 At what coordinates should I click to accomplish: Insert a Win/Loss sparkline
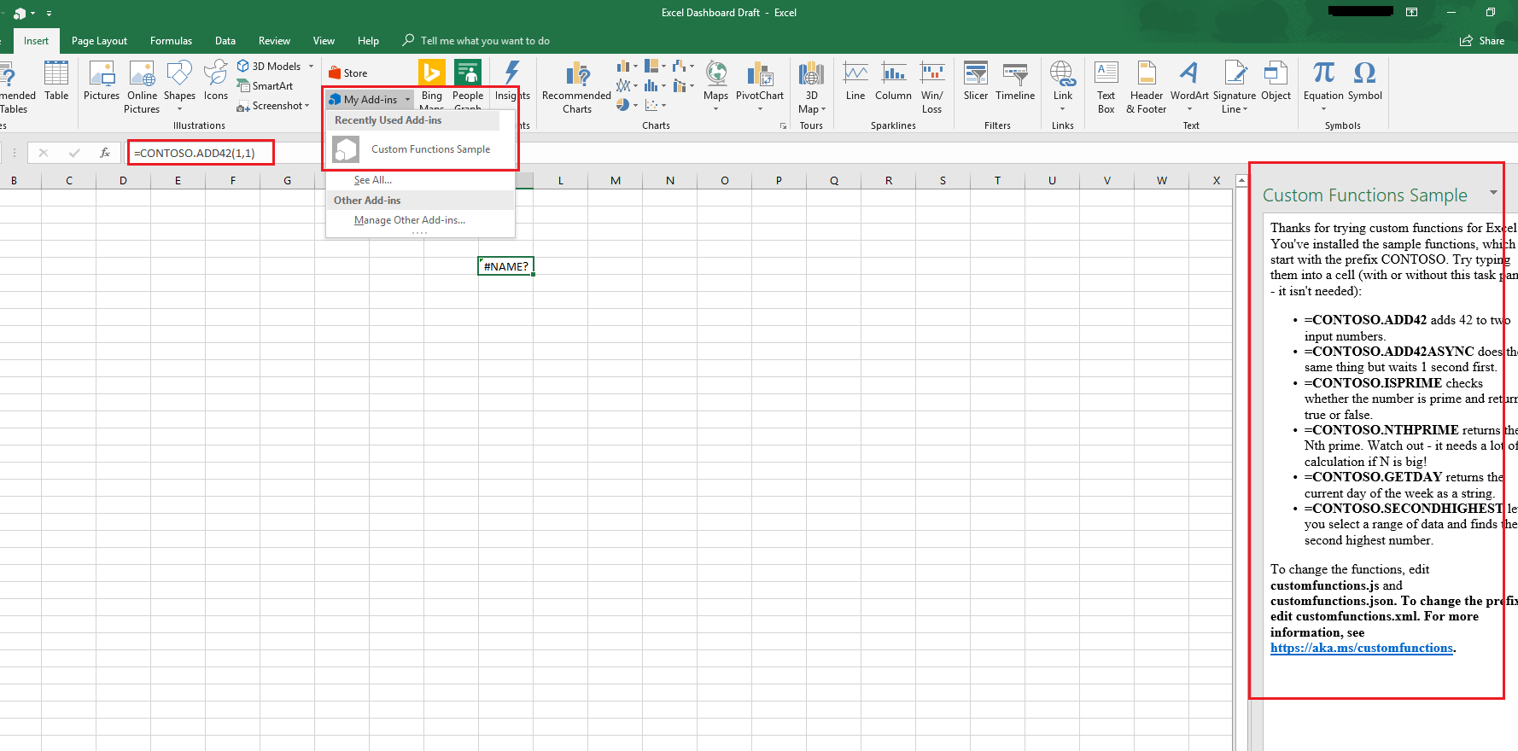[x=932, y=87]
